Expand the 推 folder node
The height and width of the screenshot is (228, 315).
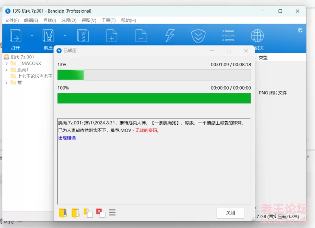(x=6, y=82)
